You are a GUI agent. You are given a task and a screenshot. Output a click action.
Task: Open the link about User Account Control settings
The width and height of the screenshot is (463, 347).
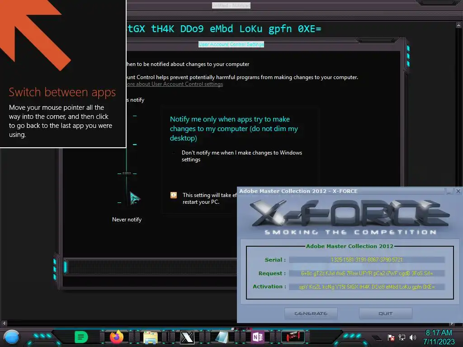click(175, 84)
